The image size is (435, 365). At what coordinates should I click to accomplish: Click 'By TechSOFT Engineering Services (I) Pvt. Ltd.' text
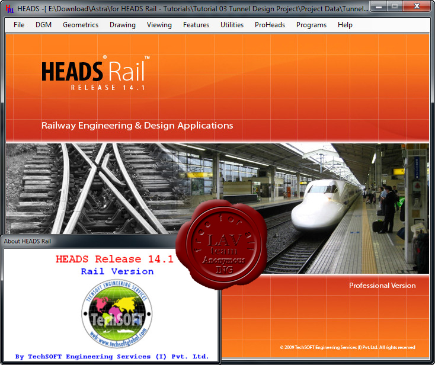[112, 356]
